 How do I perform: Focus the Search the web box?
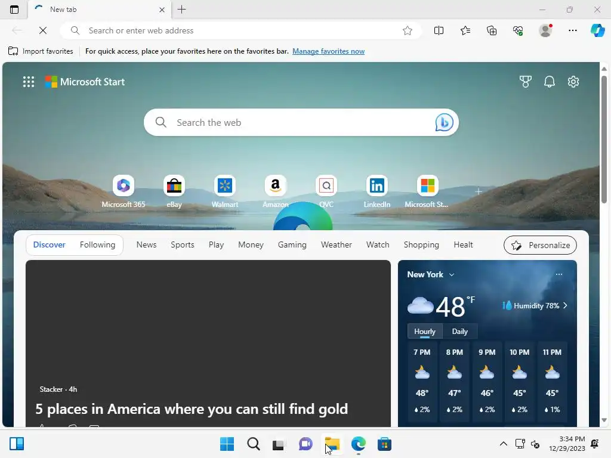coord(301,122)
